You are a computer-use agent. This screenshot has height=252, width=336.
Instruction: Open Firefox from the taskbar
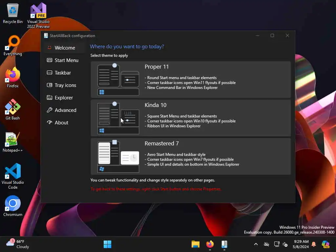click(x=210, y=244)
